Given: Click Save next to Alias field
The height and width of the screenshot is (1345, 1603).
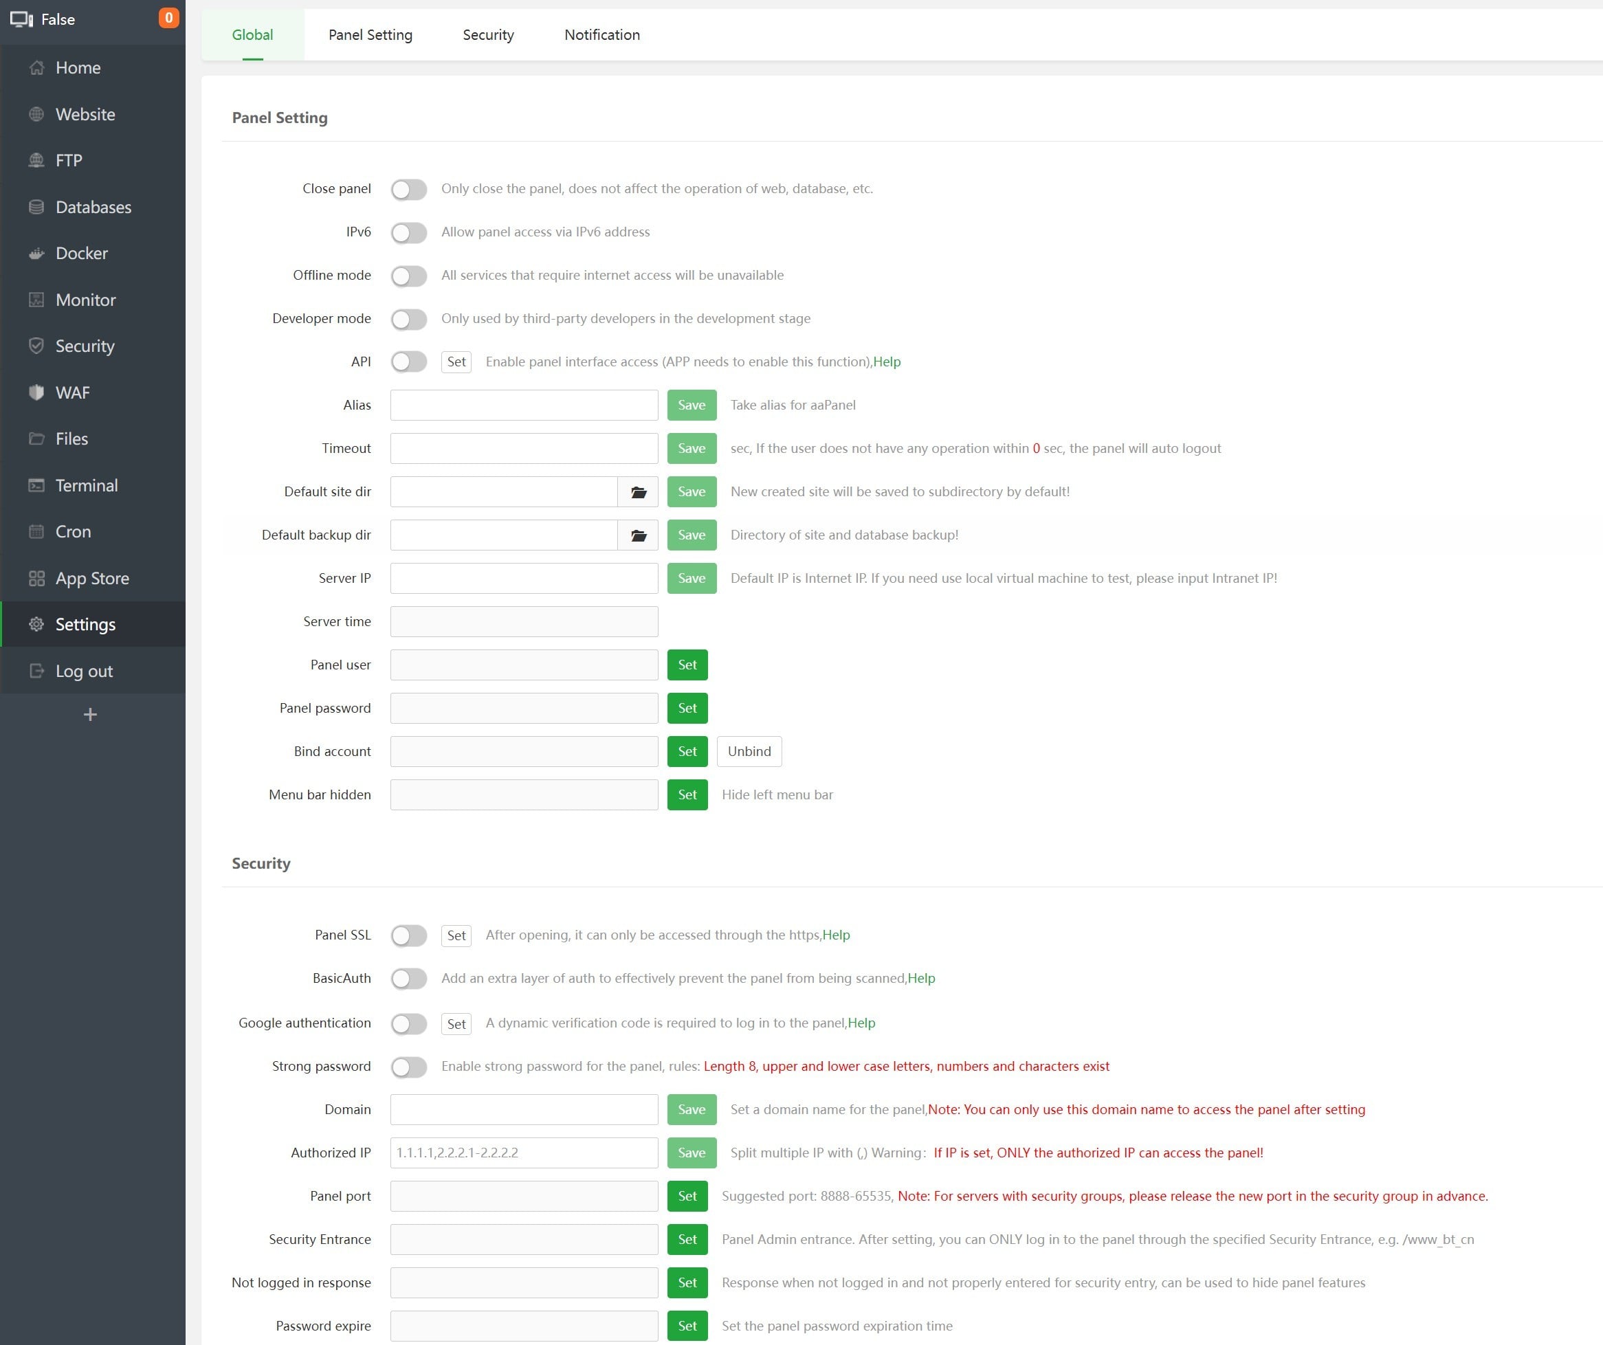Looking at the screenshot, I should [691, 405].
